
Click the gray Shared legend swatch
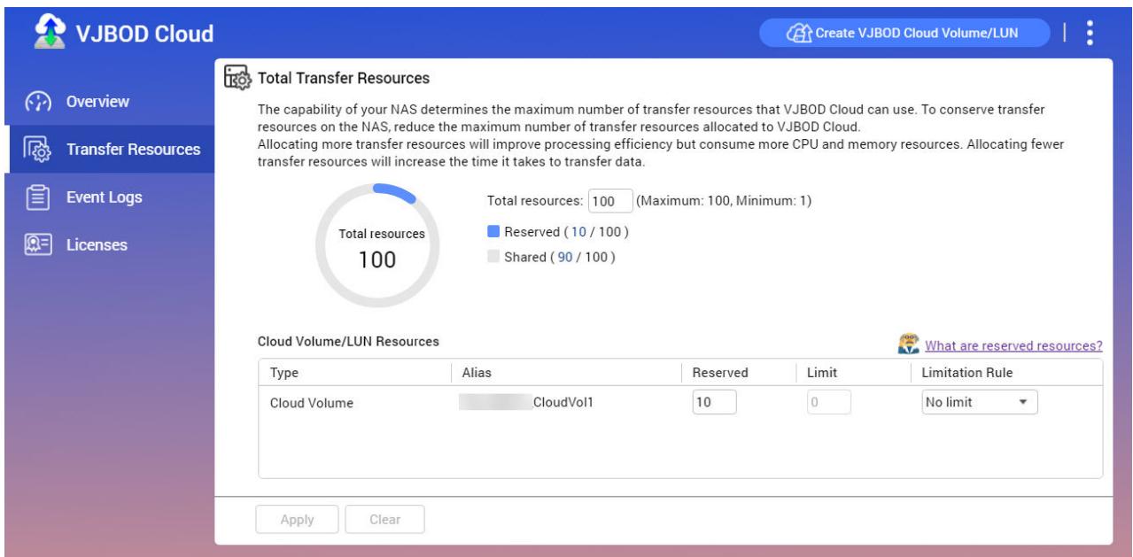point(493,257)
